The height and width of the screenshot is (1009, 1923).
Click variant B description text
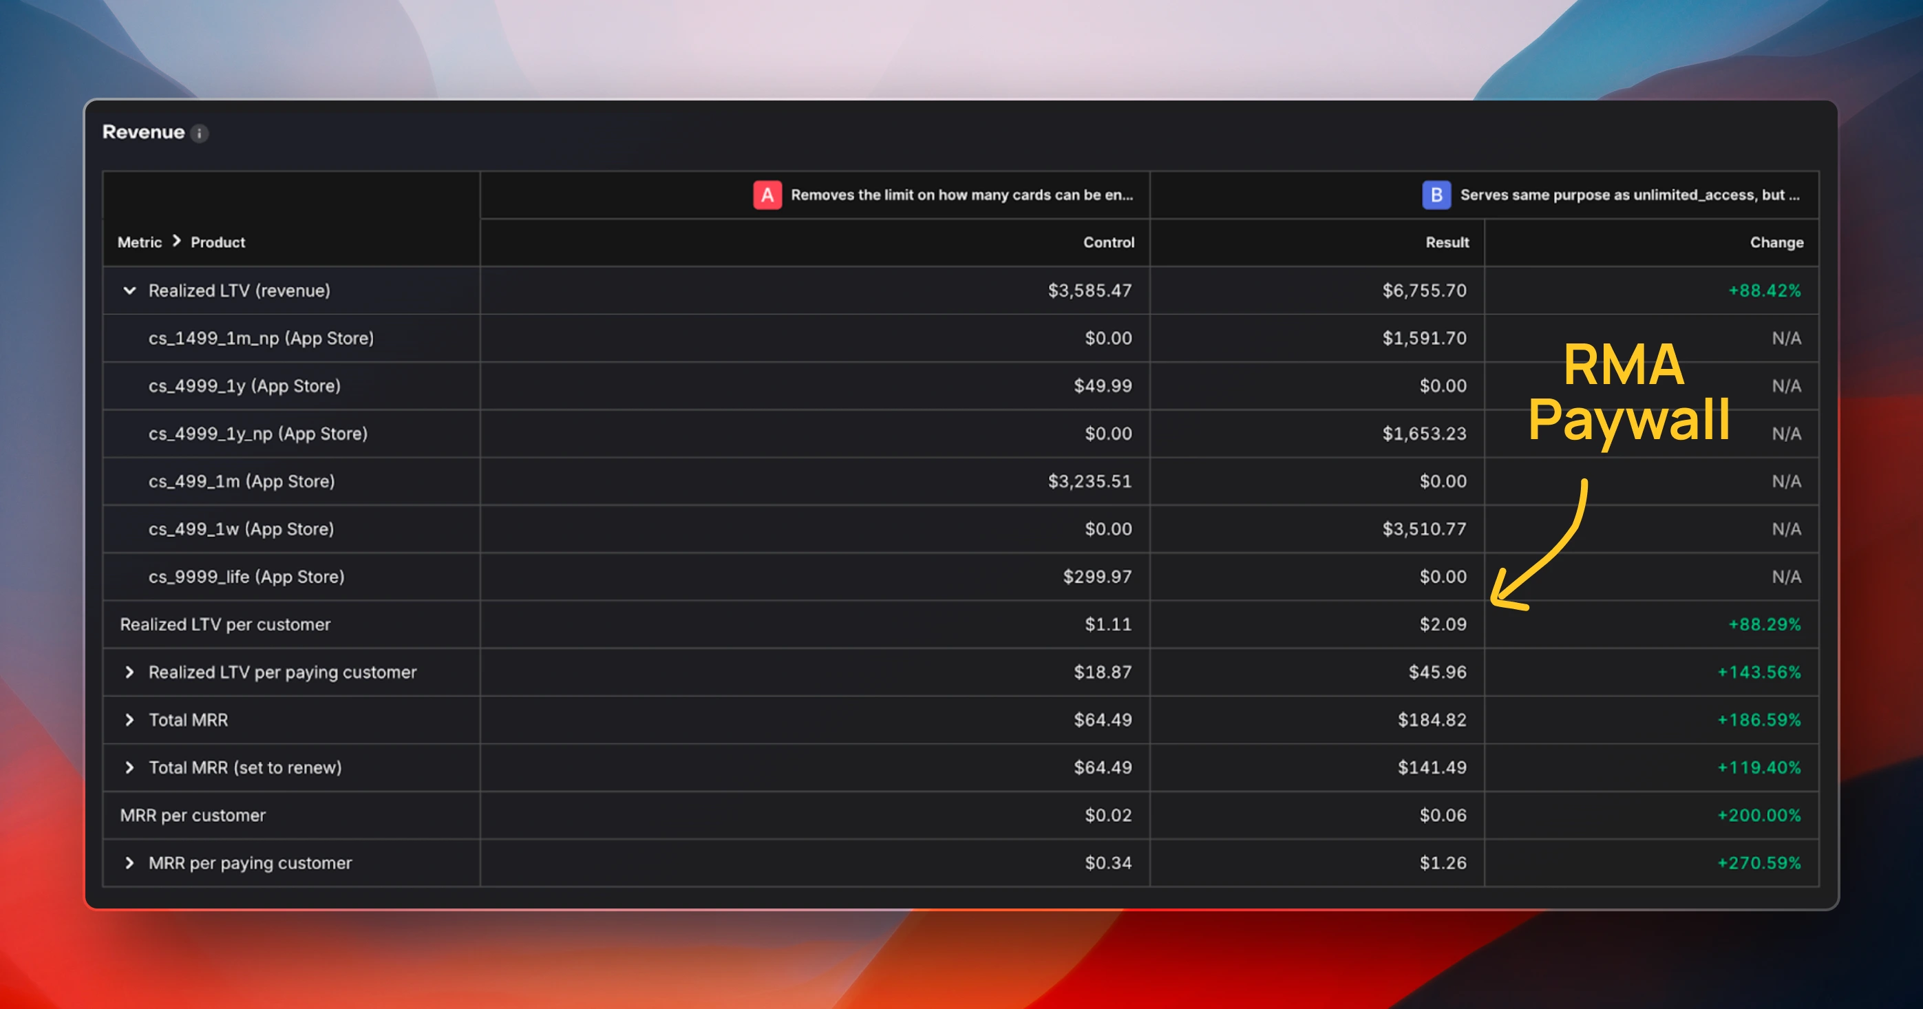tap(1629, 195)
